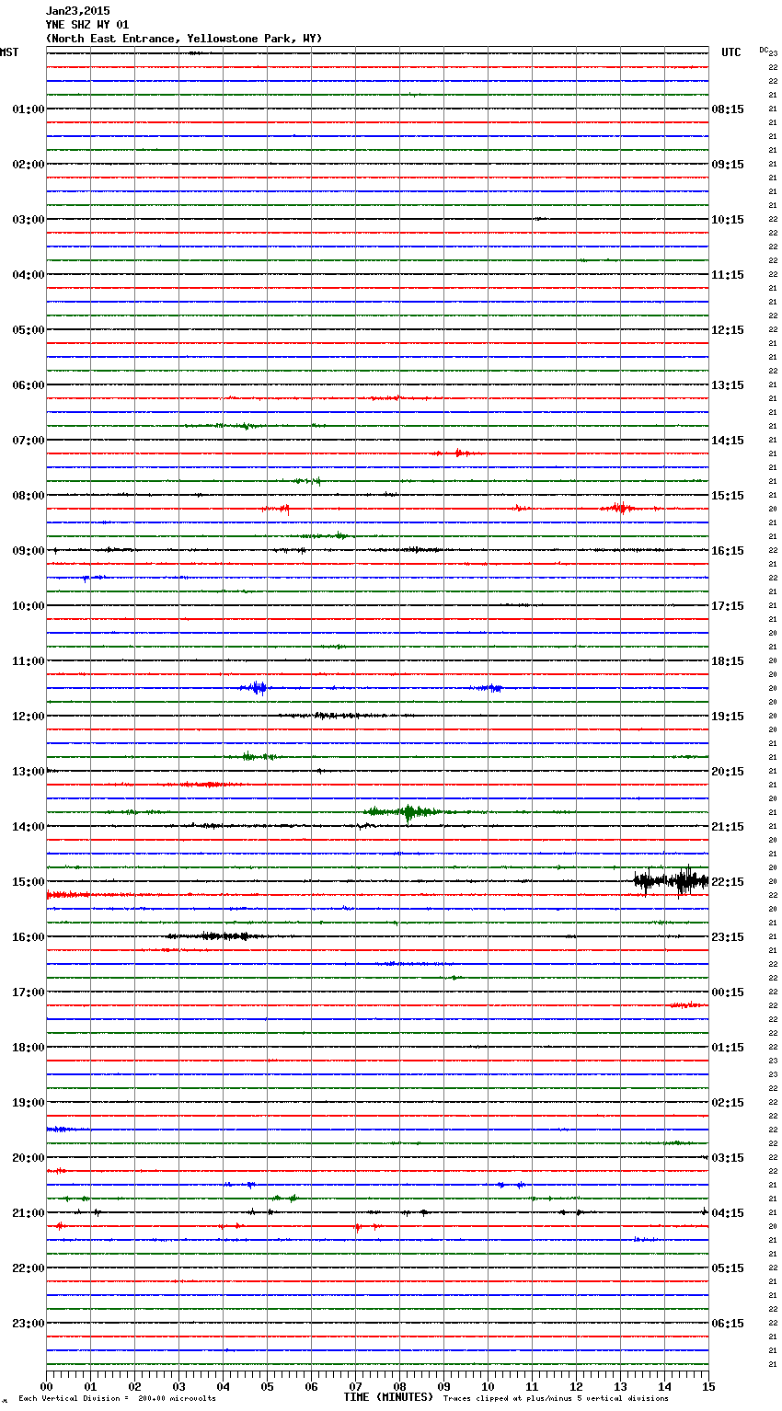
Task: Click minute 07 on the bottom axis
Action: click(x=355, y=1386)
